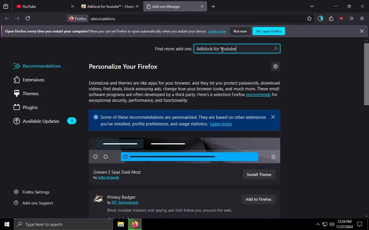Open Firefox Settings link in sidebar
The height and width of the screenshot is (230, 369).
click(x=32, y=192)
